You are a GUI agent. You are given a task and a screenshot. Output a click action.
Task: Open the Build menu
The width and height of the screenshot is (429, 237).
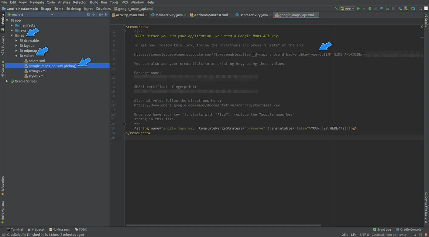[94, 2]
